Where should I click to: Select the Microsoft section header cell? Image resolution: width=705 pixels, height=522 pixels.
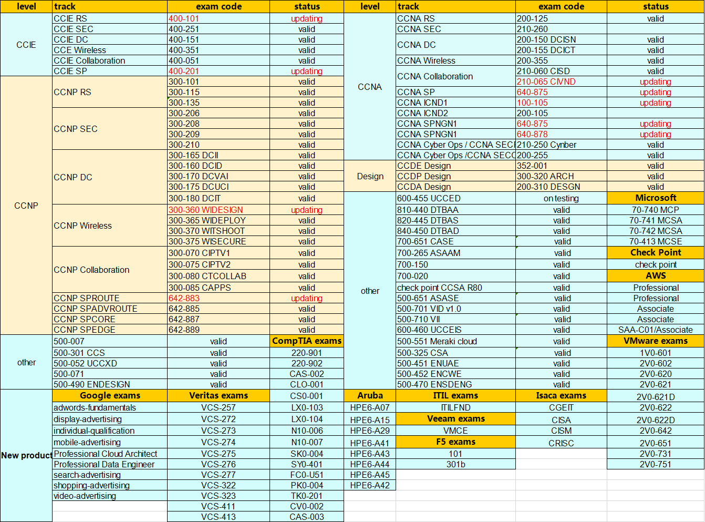point(655,198)
